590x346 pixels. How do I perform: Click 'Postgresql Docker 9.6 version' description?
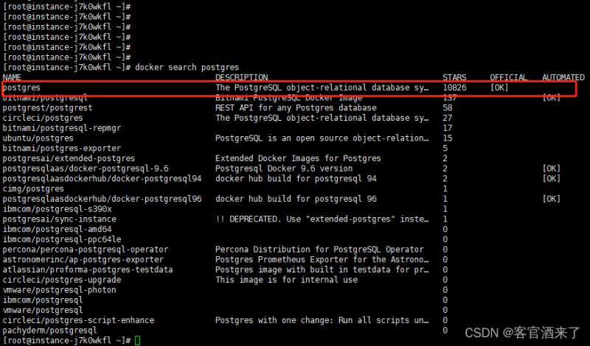click(284, 169)
